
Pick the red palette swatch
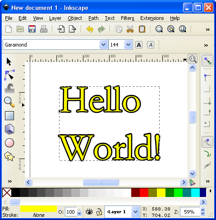[x=144, y=192]
